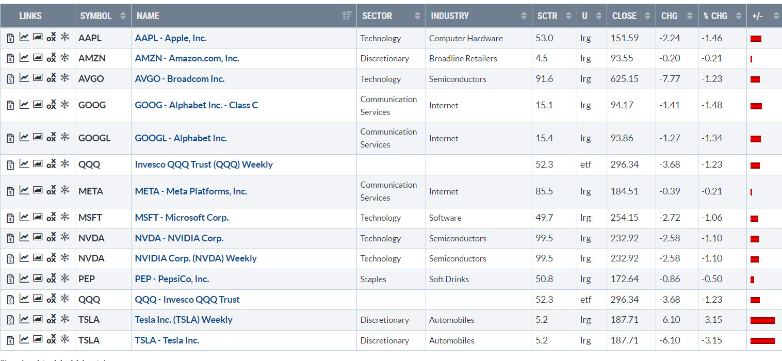Open GalleryView icon in AAPL row

click(x=38, y=37)
